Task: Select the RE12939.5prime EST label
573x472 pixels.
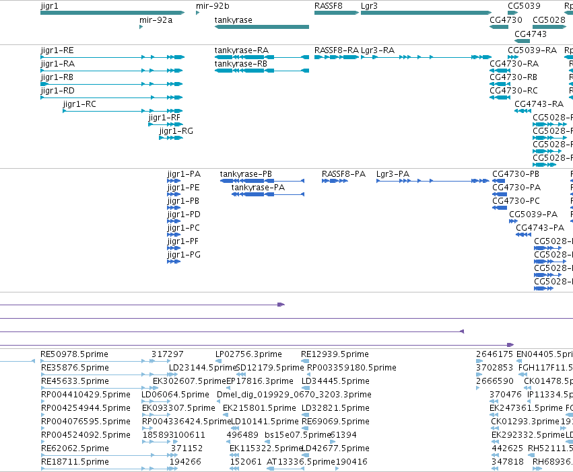Action: pos(335,354)
